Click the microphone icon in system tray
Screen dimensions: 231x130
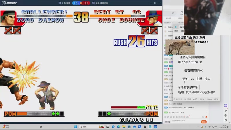pos(206,127)
